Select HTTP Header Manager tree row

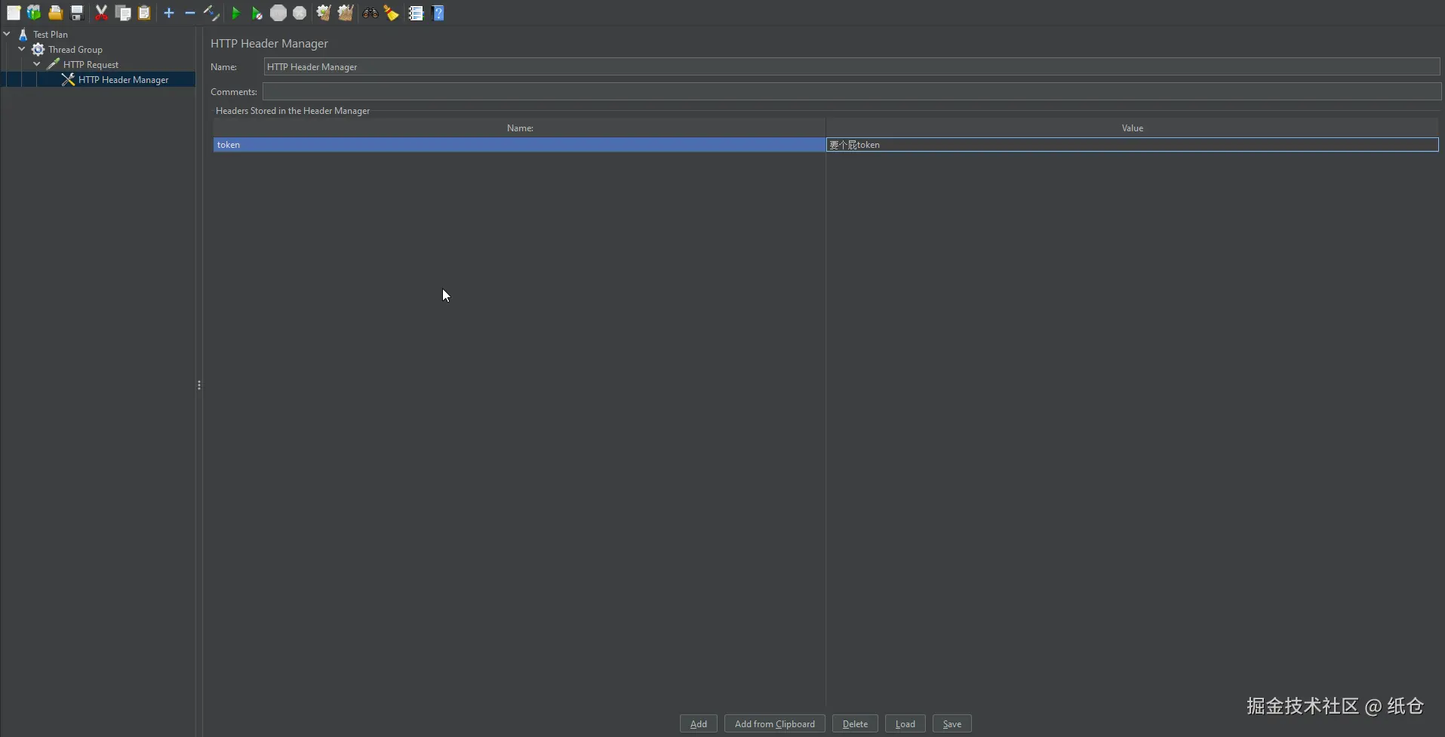click(x=98, y=79)
